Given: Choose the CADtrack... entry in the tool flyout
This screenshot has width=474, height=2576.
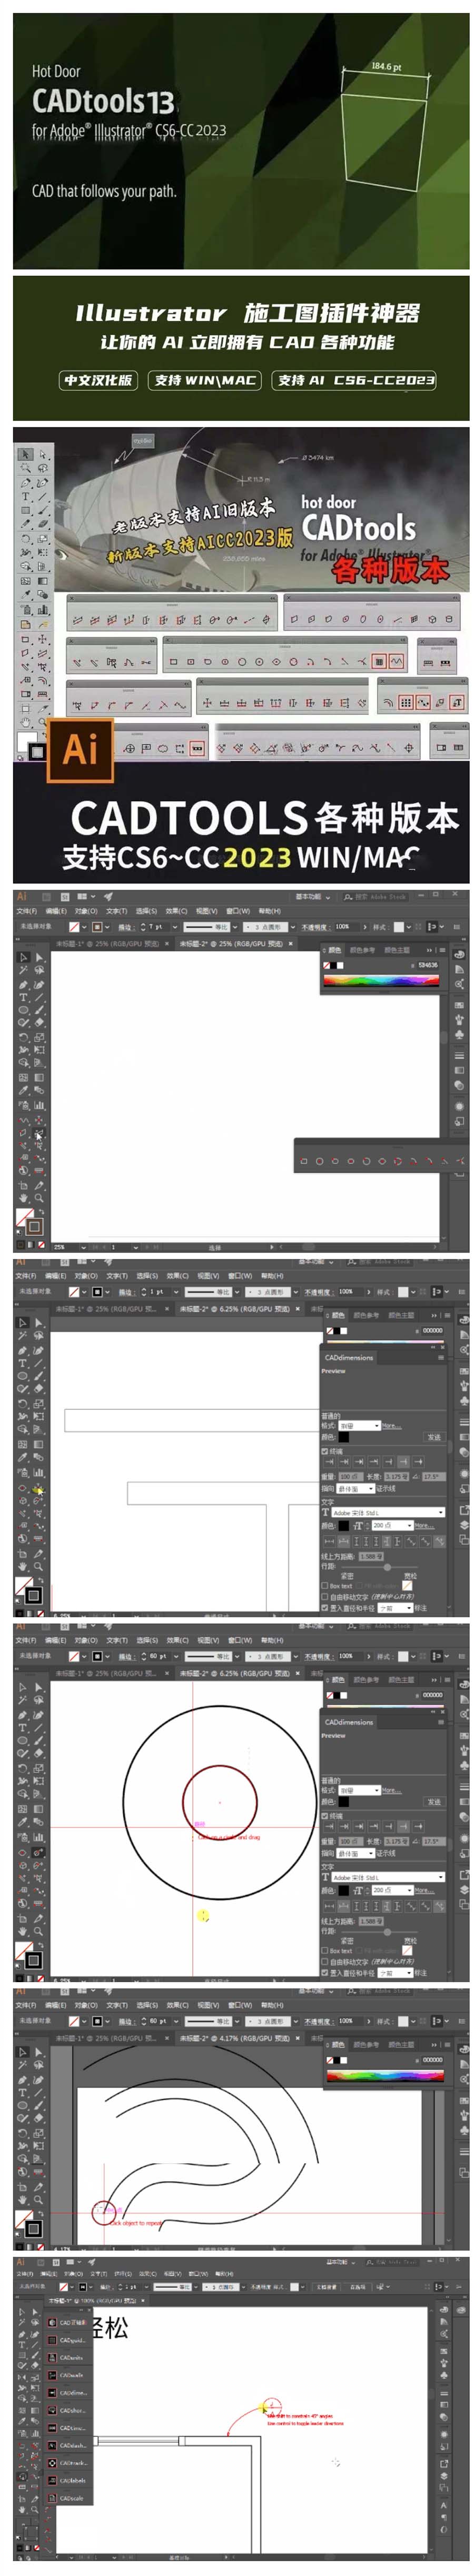Looking at the screenshot, I should click(x=67, y=2463).
